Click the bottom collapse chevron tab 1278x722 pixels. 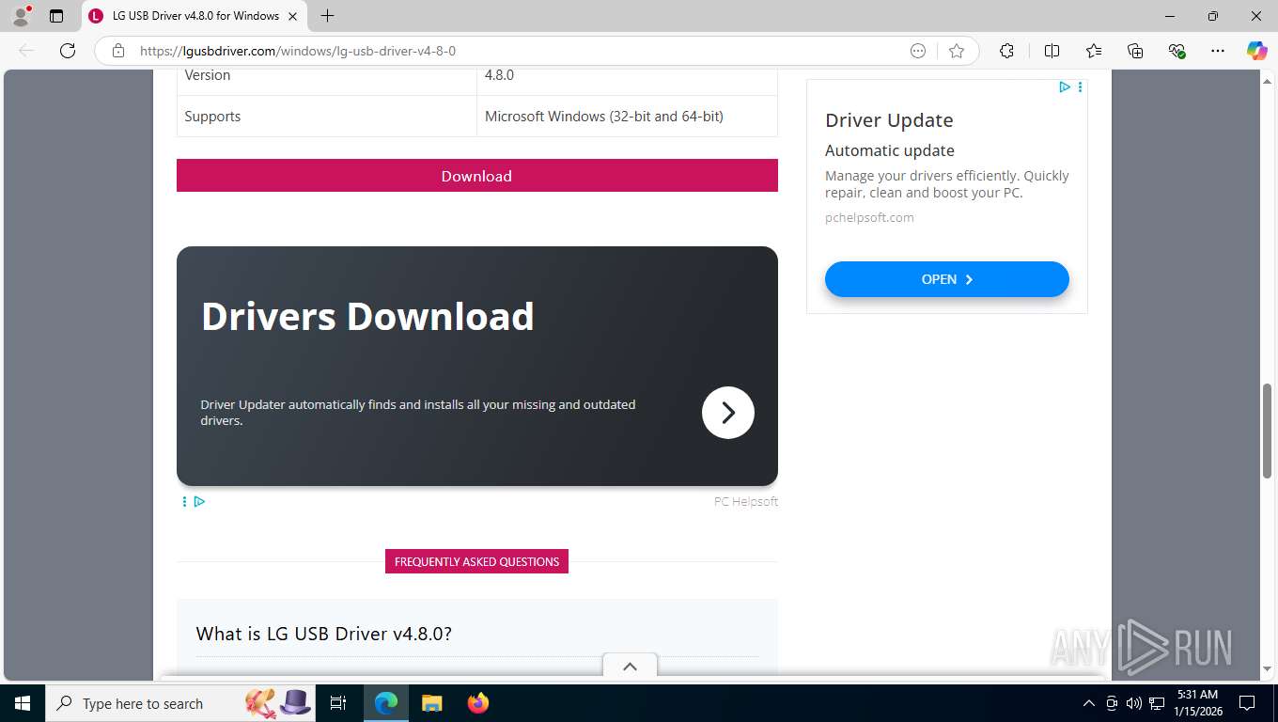click(x=630, y=666)
